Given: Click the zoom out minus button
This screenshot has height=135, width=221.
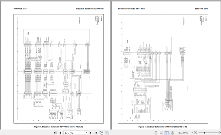Looking at the screenshot, I should tap(195, 132).
